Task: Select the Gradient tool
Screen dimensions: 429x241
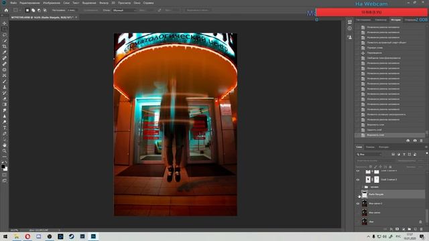Action: (x=5, y=104)
